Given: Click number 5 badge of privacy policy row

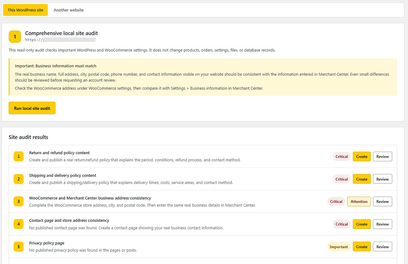Looking at the screenshot, I should coord(19,247).
